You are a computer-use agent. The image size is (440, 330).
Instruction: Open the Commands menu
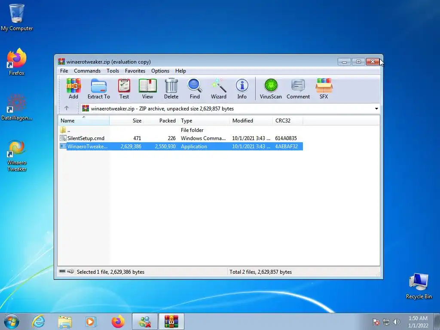(87, 71)
